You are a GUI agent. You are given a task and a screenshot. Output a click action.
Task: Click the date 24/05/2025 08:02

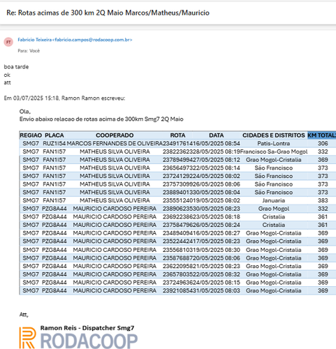tap(217, 176)
